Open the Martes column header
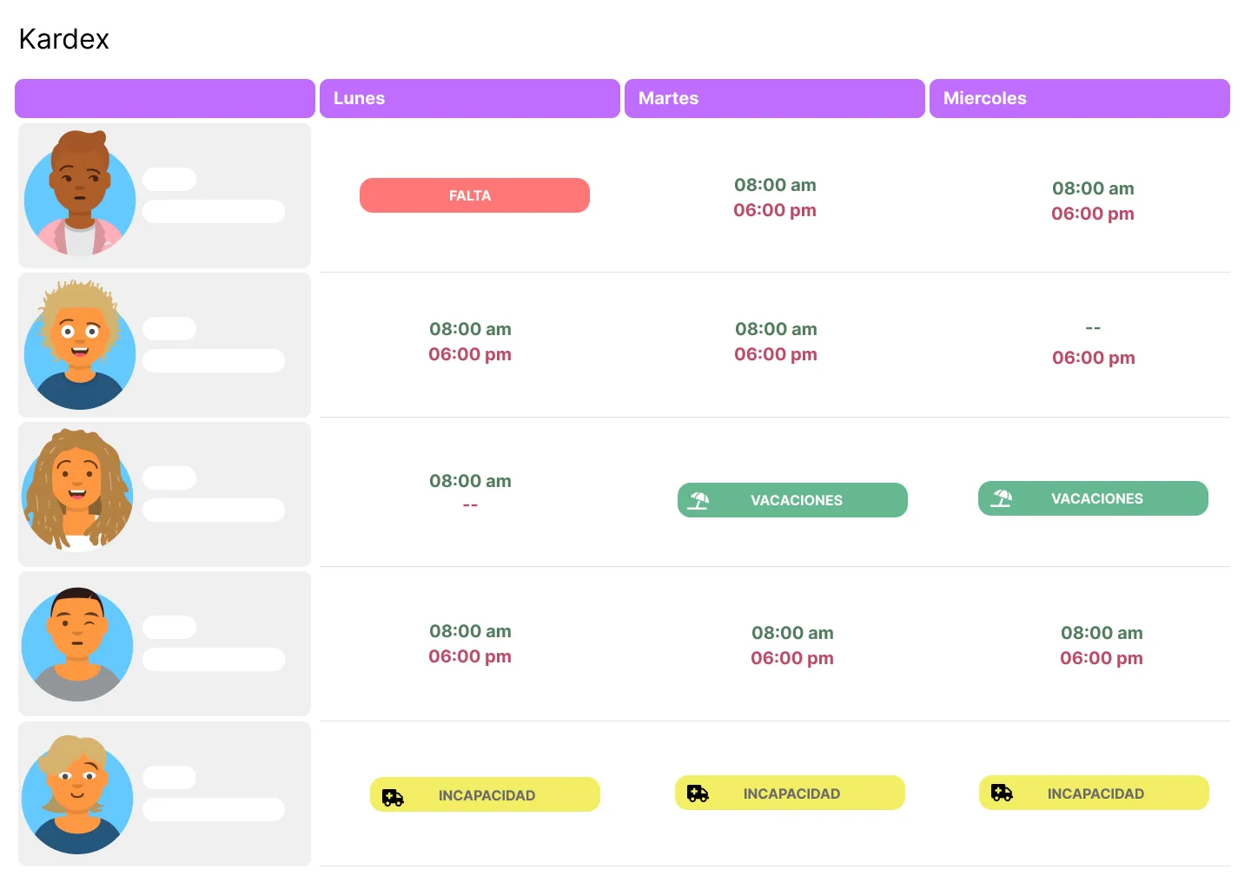This screenshot has height=889, width=1251. pyautogui.click(x=775, y=98)
